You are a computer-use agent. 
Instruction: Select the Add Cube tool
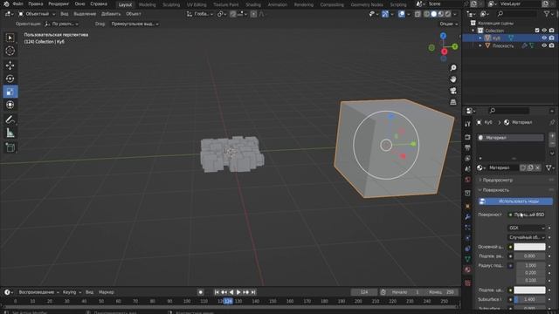point(10,147)
